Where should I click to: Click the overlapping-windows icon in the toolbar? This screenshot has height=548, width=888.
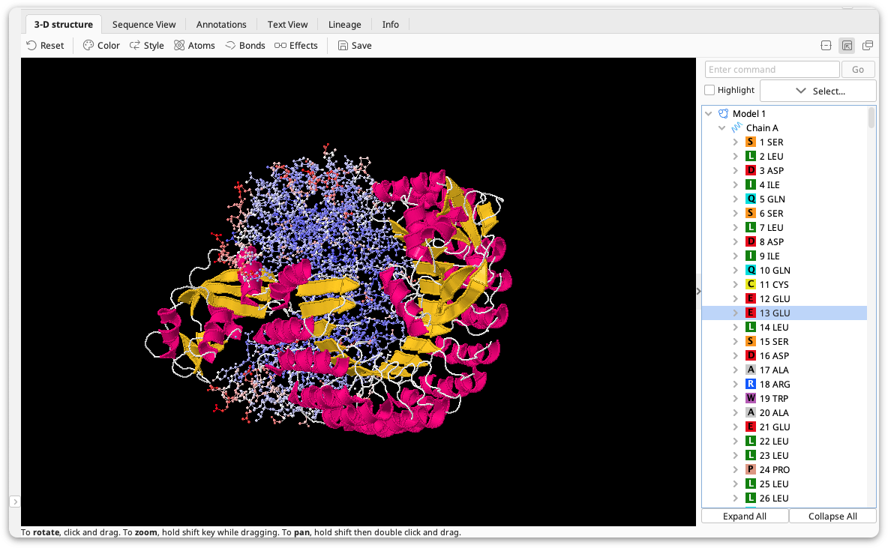click(868, 45)
